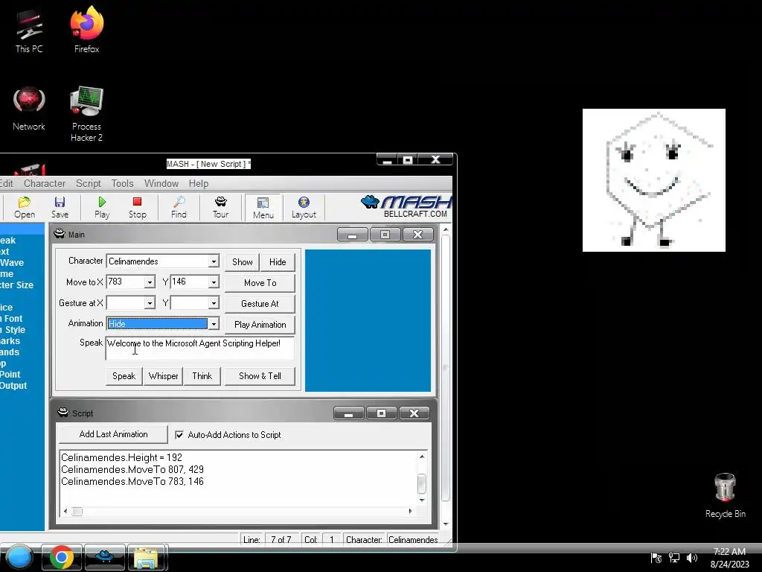Select the Recycle Bin desktop icon

(725, 495)
